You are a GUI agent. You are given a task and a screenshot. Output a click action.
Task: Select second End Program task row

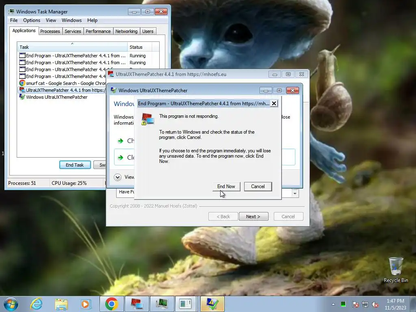point(88,63)
